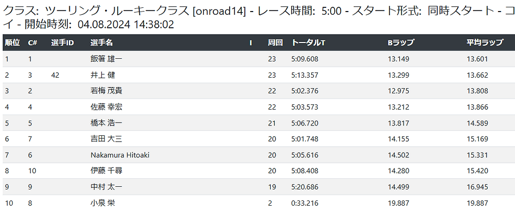The height and width of the screenshot is (213, 515).
Task: Click driver name 伊藤 千尋
Action: 106,171
